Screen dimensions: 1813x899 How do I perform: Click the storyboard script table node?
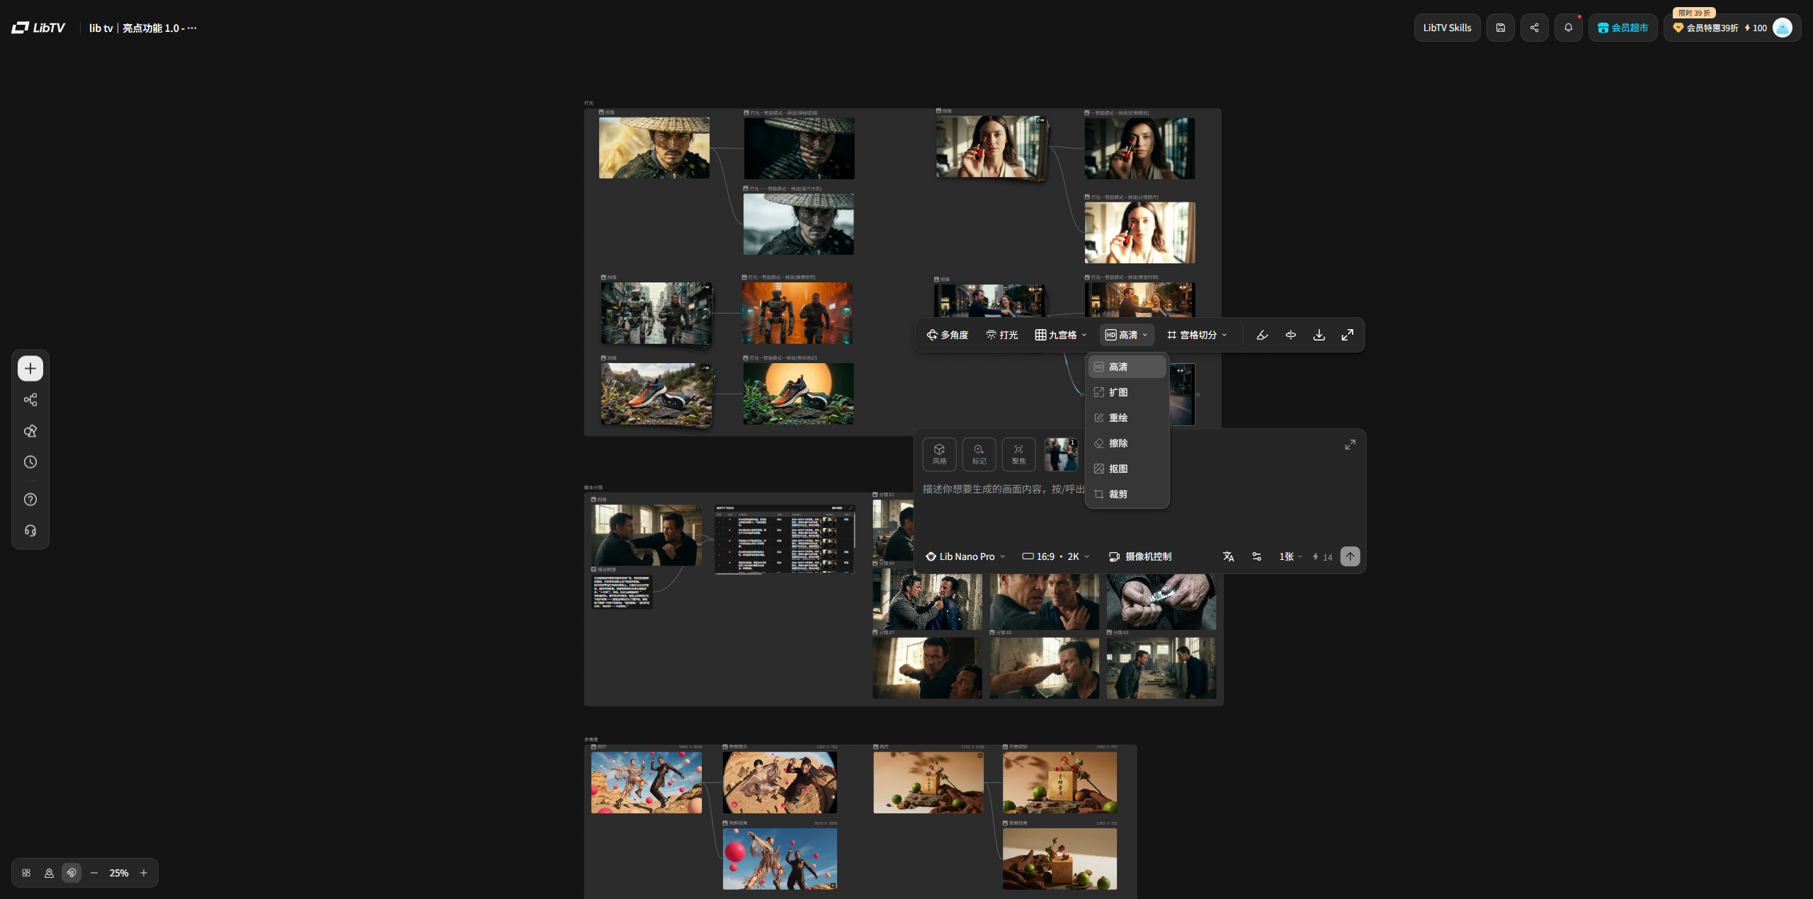[785, 539]
